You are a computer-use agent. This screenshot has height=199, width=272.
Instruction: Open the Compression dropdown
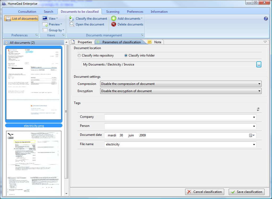[260, 84]
